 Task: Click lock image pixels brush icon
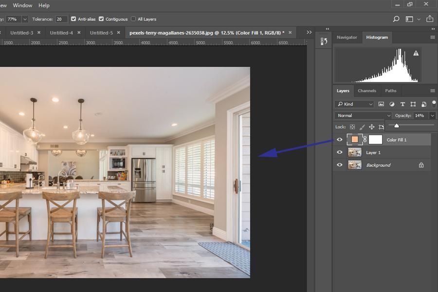pyautogui.click(x=362, y=127)
